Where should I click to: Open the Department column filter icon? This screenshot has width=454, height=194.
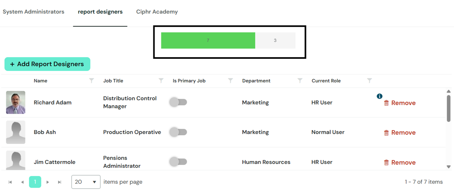[300, 80]
